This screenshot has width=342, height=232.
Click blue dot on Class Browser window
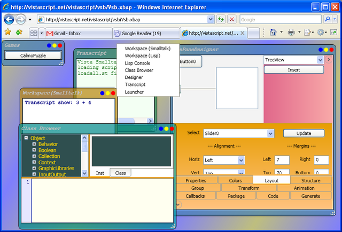[x=161, y=129]
